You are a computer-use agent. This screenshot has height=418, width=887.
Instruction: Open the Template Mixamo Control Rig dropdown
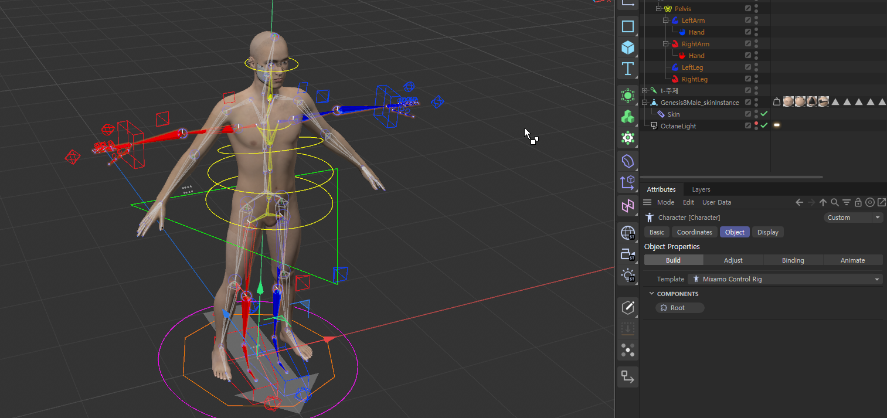[785, 279]
